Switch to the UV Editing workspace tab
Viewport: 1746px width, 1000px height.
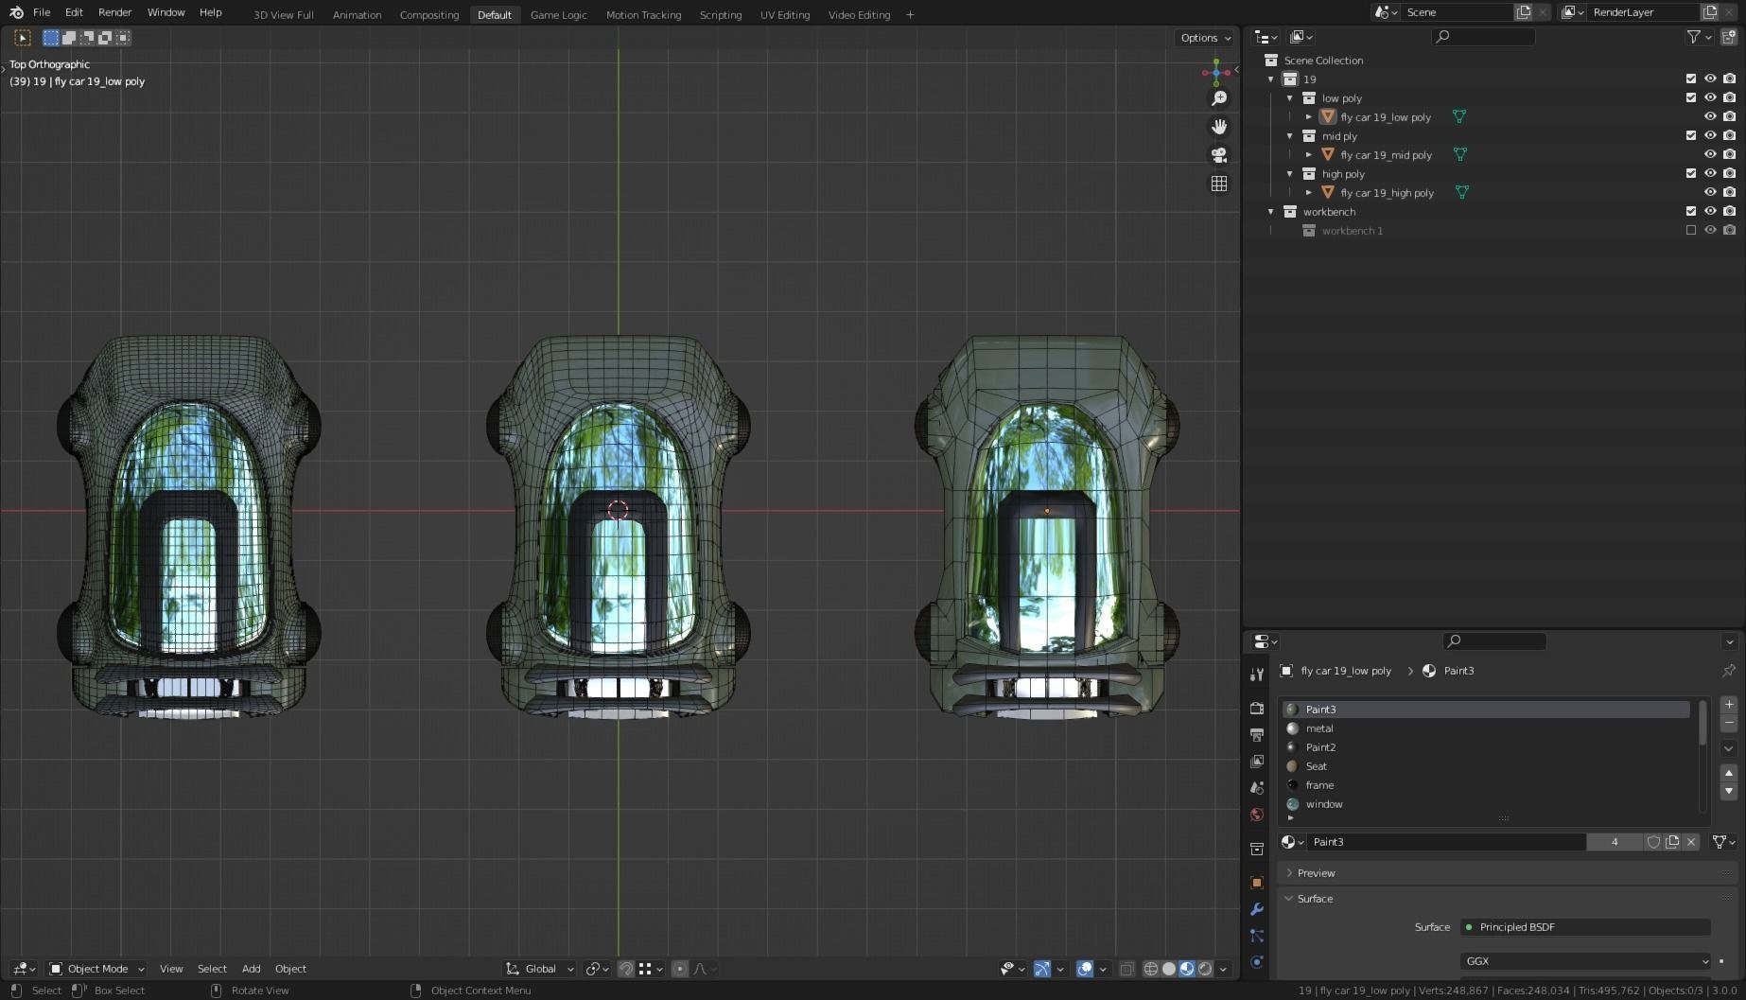(x=784, y=14)
